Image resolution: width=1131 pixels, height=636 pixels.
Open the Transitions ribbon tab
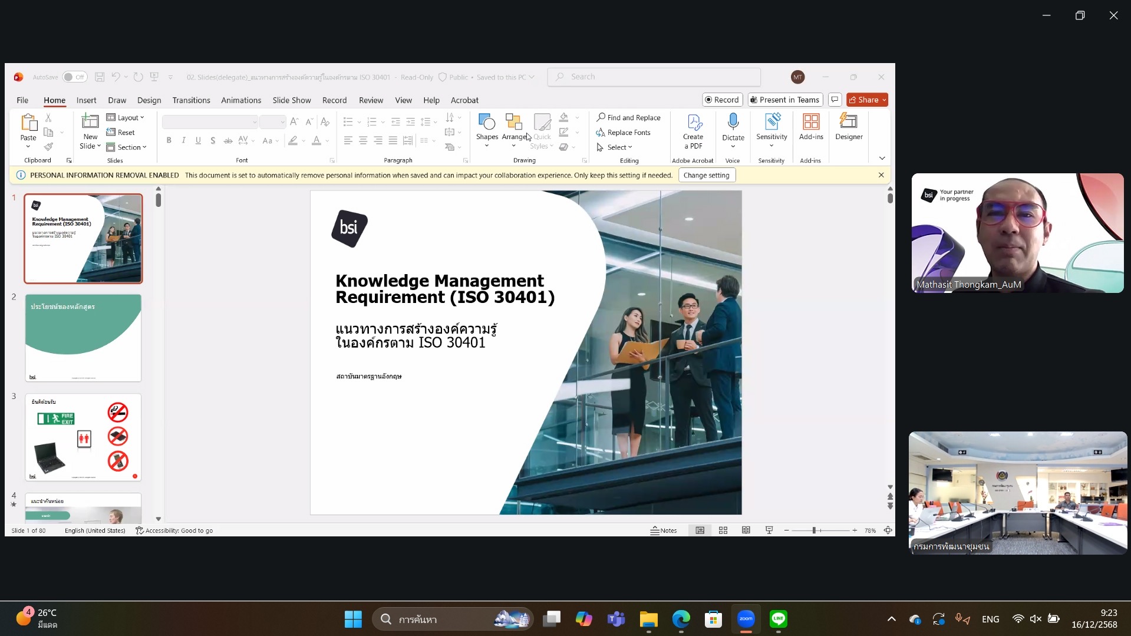[x=191, y=100]
